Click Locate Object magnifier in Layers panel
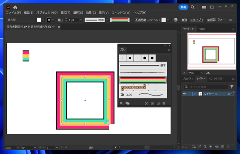This screenshot has width=240, height=154. pos(205,147)
